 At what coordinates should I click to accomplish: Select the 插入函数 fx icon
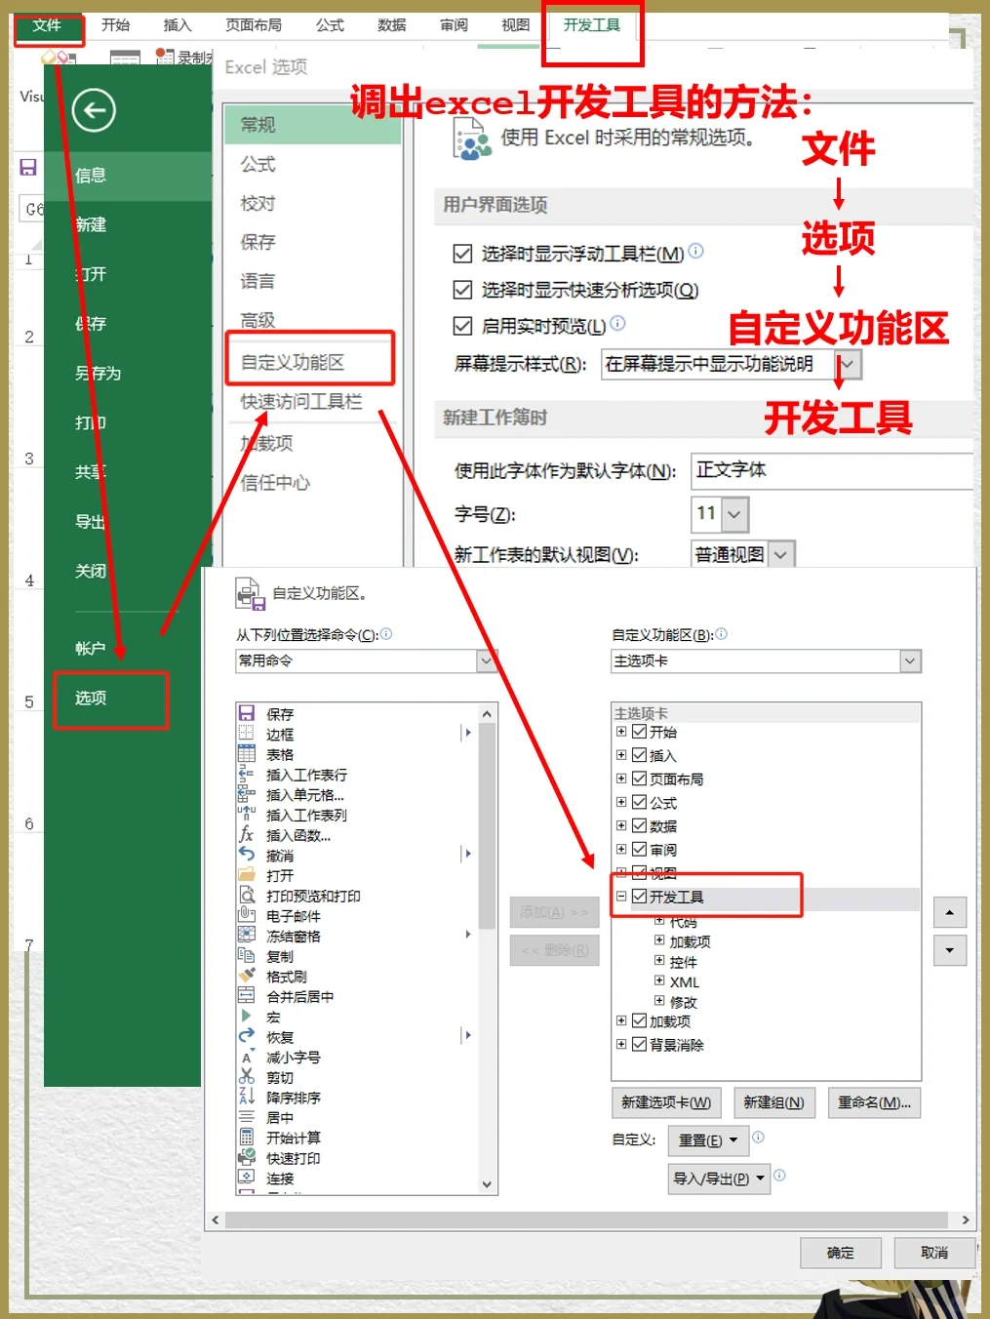point(247,834)
